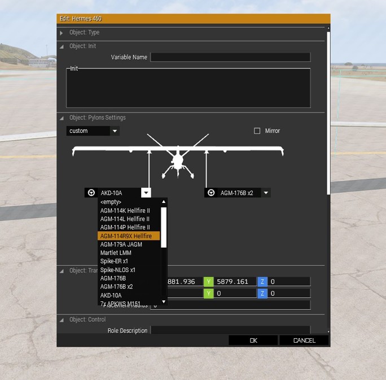Click the pylon list scrollbar thumb
The image size is (386, 380).
click(164, 227)
